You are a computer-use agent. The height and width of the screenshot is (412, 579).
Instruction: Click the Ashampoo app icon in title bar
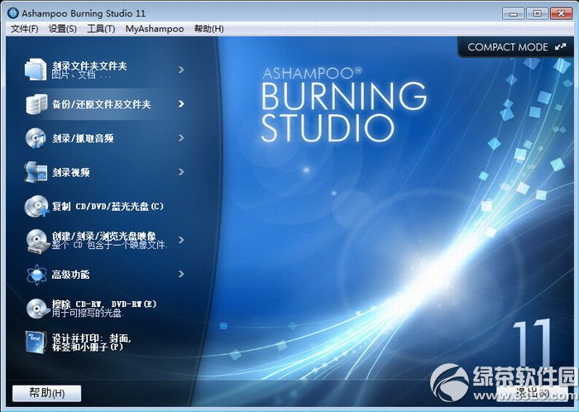(x=13, y=13)
